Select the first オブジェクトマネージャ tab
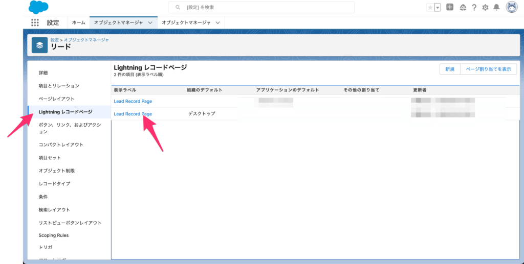Viewport: 524px width, 264px height. click(118, 22)
